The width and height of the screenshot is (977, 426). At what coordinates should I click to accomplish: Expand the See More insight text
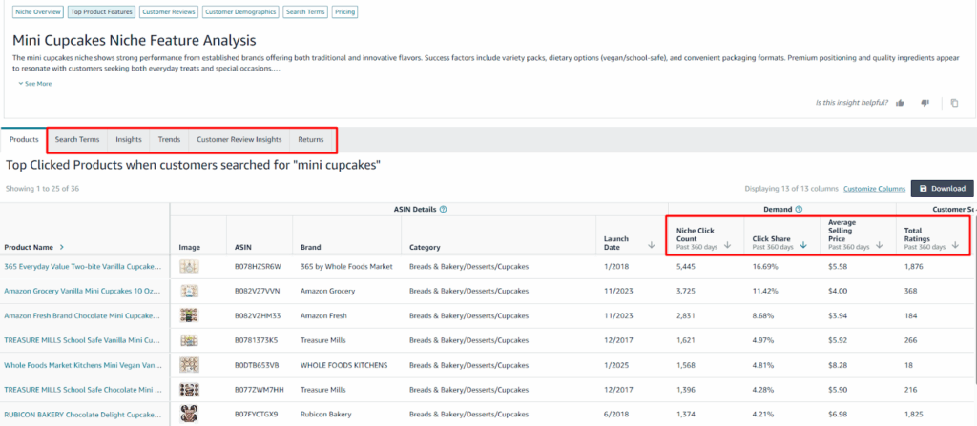[35, 84]
